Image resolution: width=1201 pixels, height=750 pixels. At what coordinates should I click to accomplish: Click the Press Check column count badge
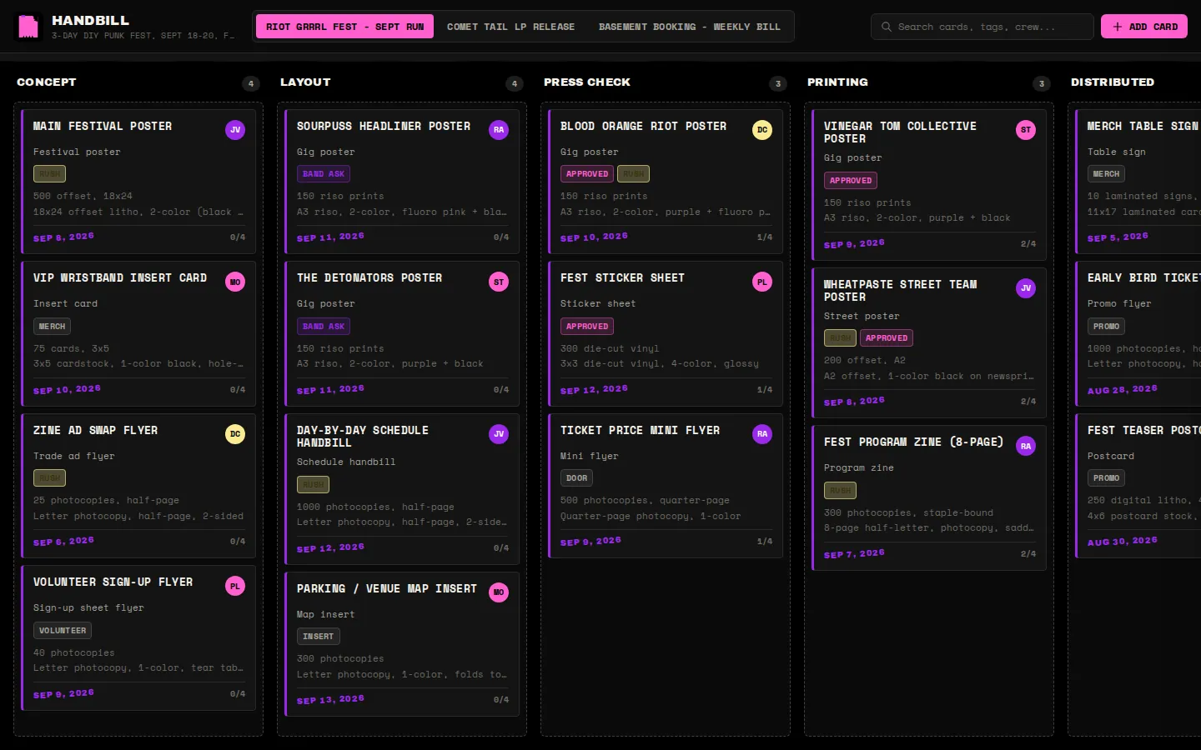[778, 83]
